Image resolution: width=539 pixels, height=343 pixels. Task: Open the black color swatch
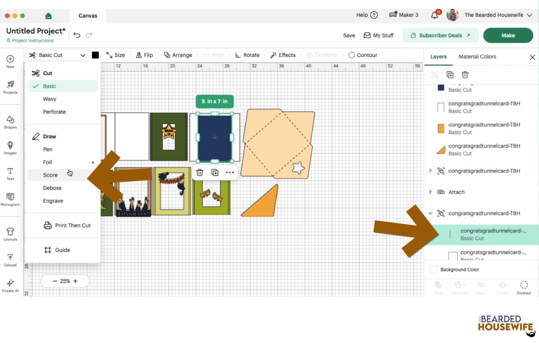95,55
